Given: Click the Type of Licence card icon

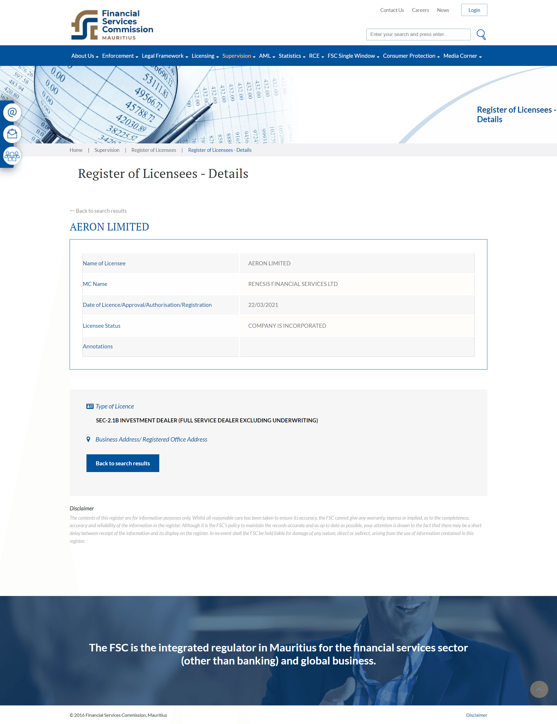Looking at the screenshot, I should tap(90, 406).
